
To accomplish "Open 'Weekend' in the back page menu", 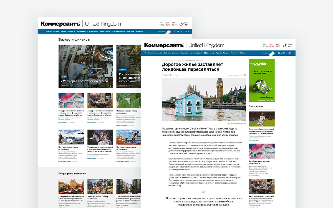I will [139, 32].
